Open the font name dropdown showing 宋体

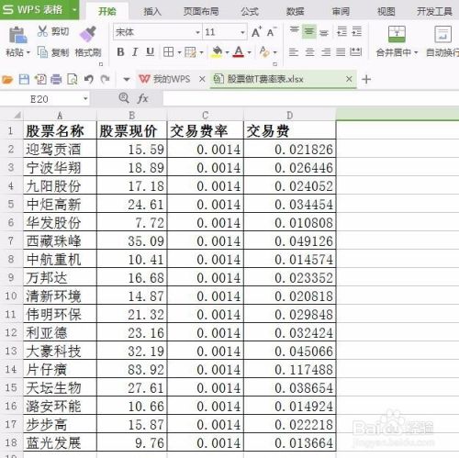coord(197,32)
